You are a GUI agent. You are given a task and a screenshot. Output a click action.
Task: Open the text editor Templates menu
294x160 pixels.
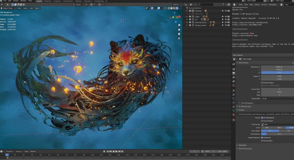(x=272, y=4)
